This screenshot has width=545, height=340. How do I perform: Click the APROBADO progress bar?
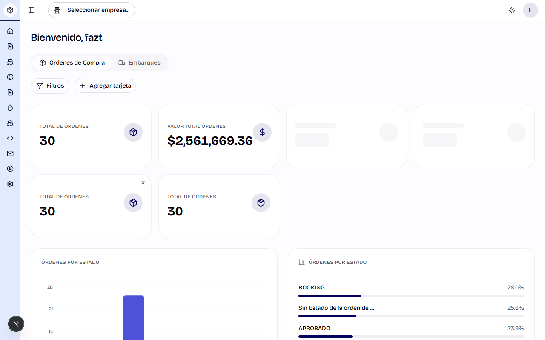(411, 337)
